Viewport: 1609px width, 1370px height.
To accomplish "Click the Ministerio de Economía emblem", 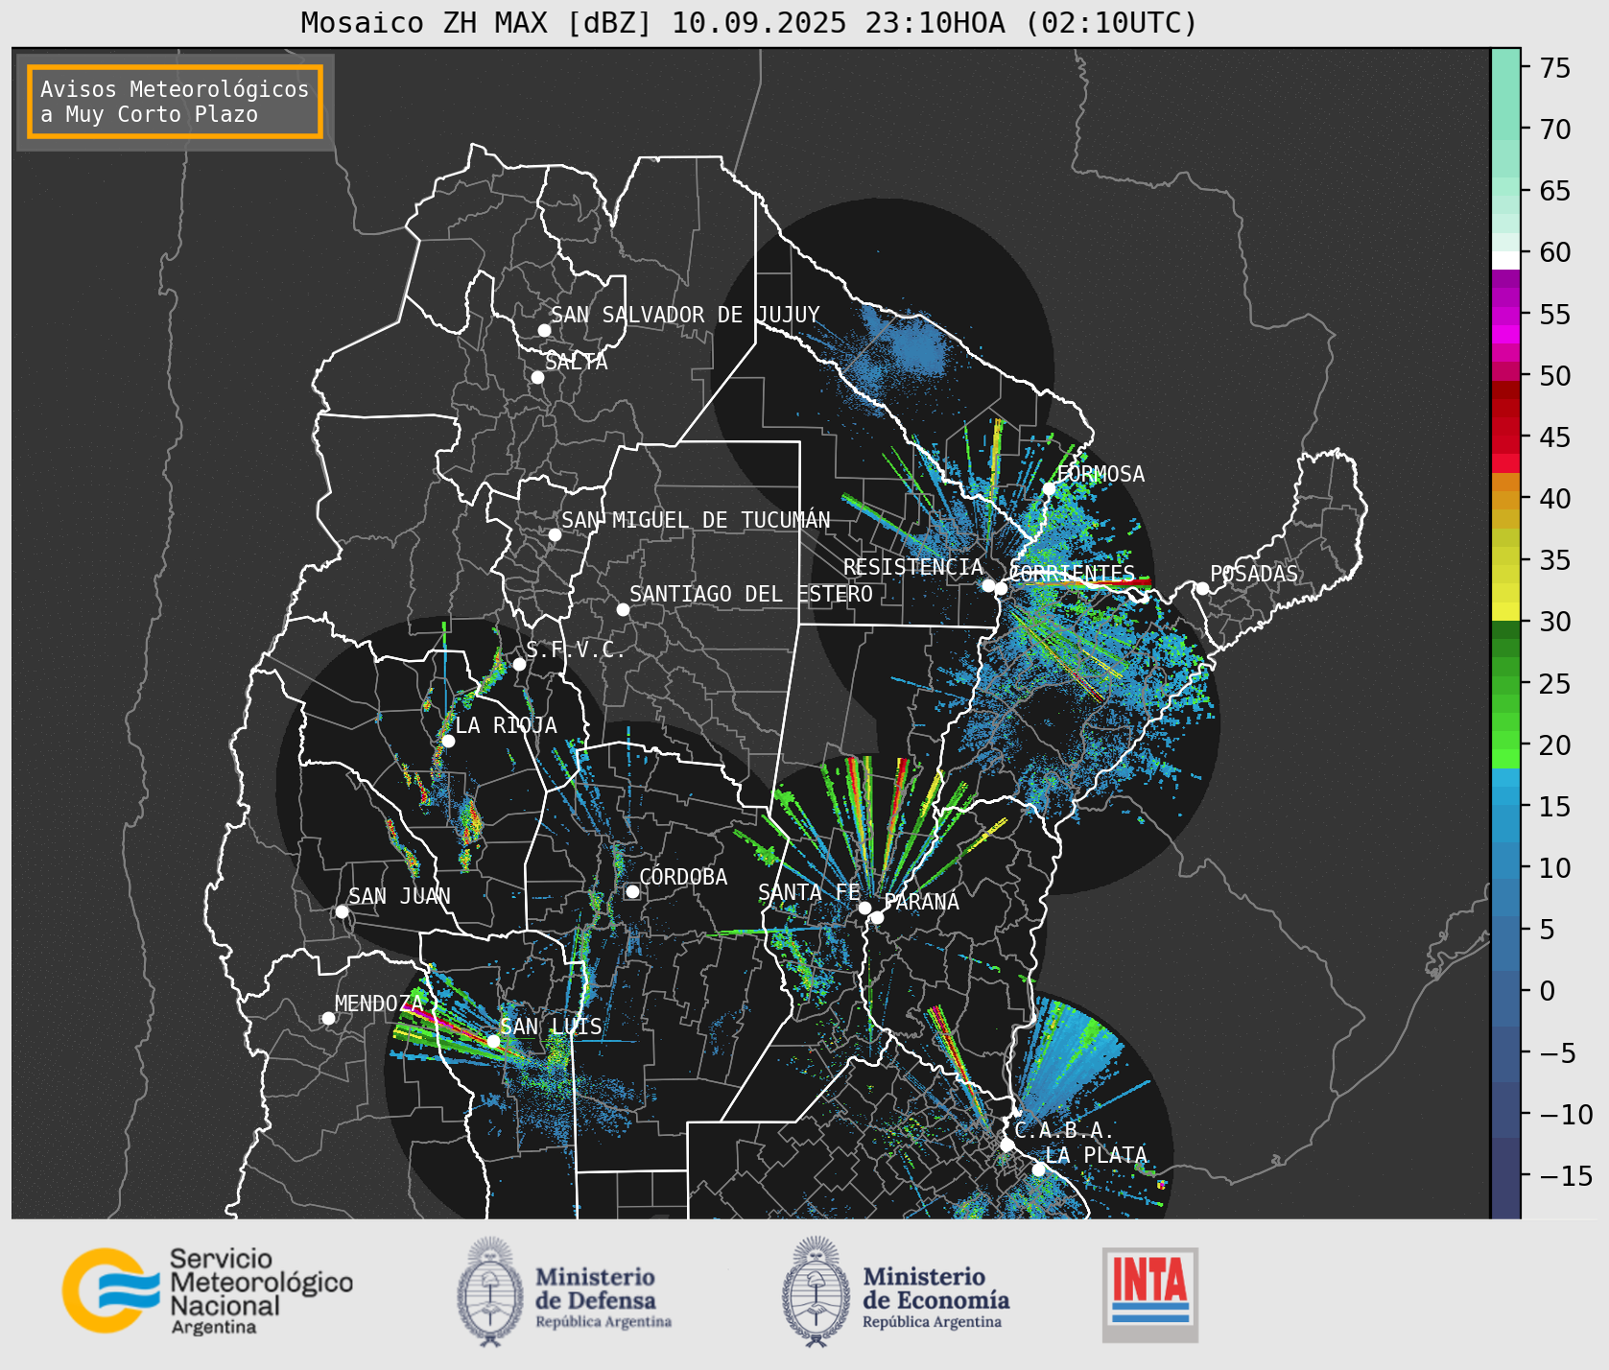I will pyautogui.click(x=817, y=1291).
